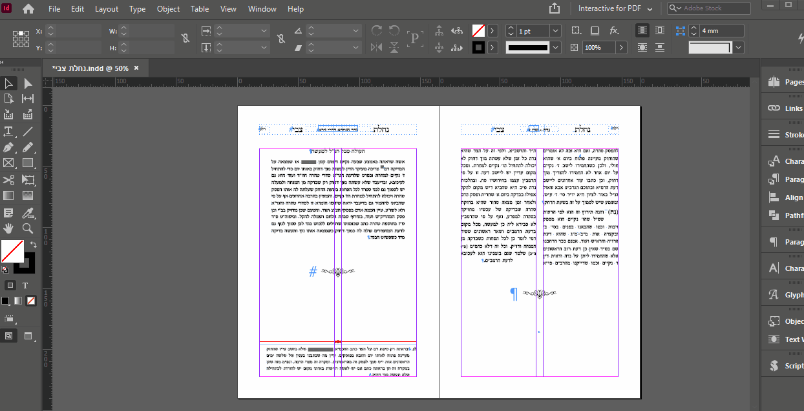Activate the Eyedropper tool
This screenshot has height=411, width=804.
[x=28, y=212]
